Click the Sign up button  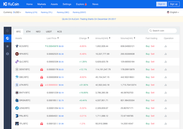coord(174,4)
